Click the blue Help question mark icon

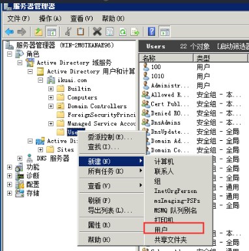[x=151, y=32]
